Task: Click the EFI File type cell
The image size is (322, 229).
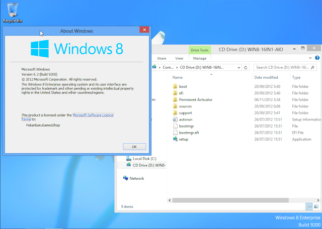Action: 298,133
